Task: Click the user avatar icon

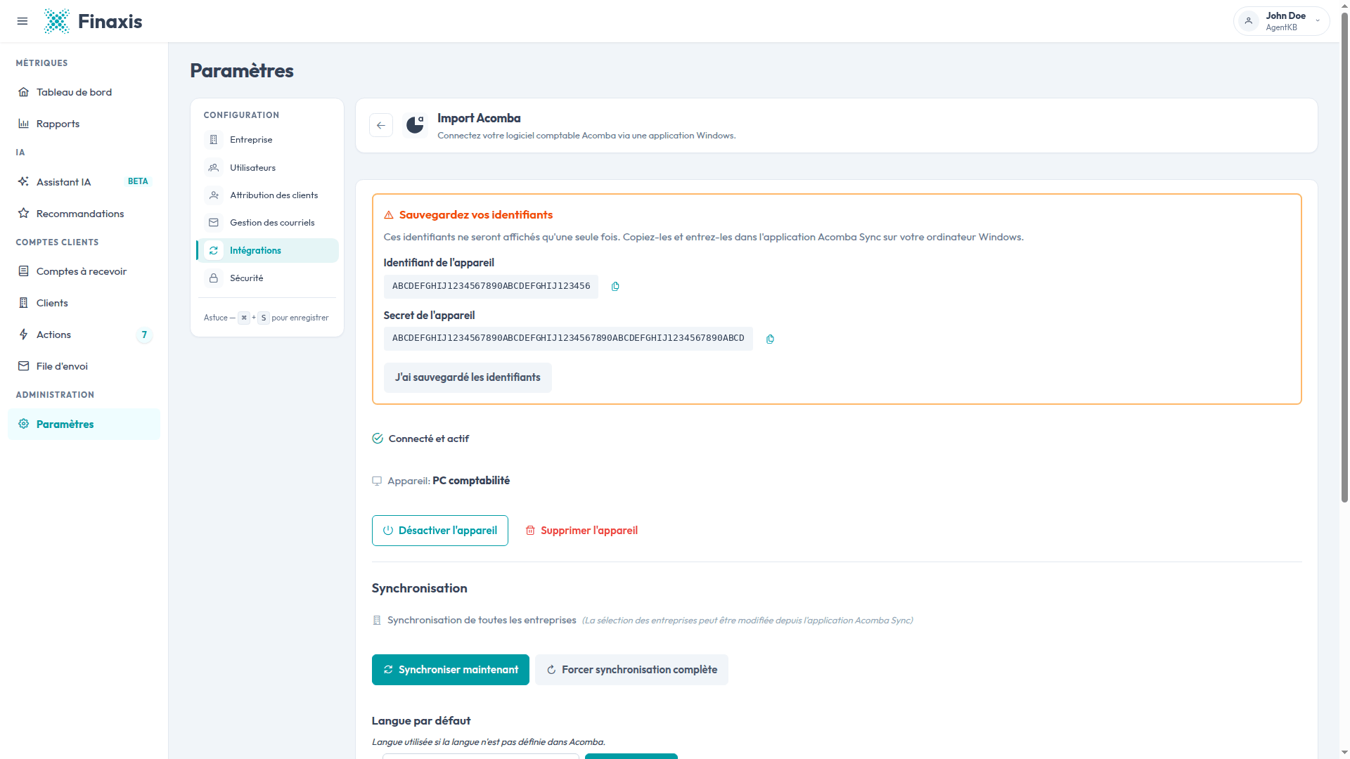Action: coord(1249,21)
